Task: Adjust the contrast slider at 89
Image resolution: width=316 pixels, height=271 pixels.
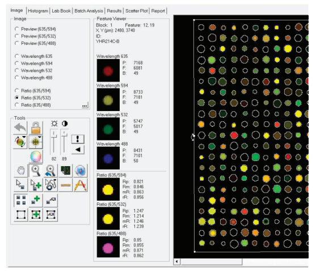Action: tap(64, 135)
